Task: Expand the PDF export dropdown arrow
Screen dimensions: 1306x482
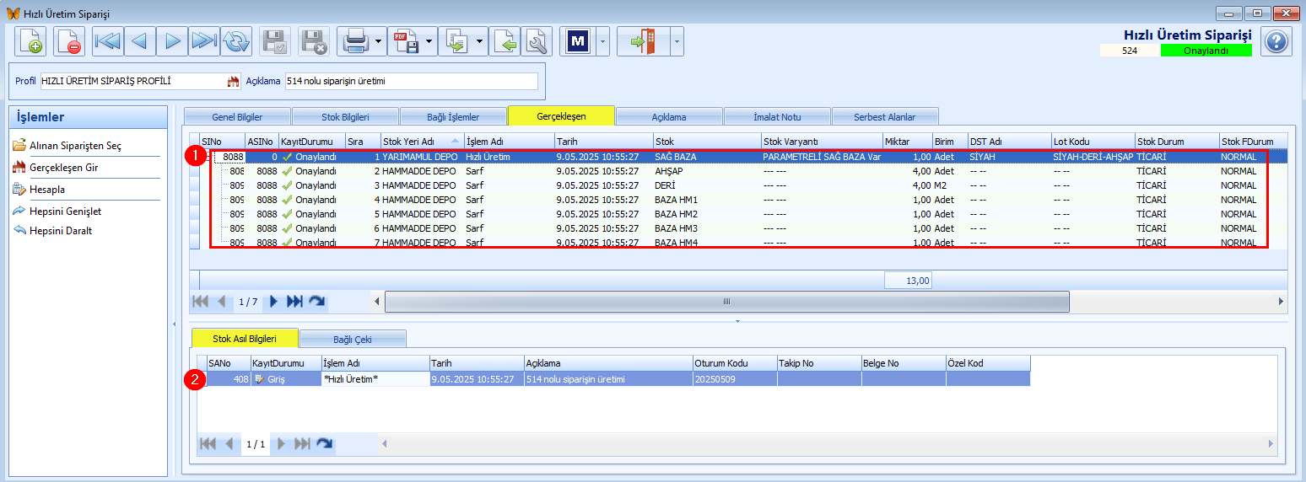Action: coord(429,41)
